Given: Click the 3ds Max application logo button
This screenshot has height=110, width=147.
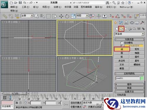Looking at the screenshot, I should click(x=4, y=4).
